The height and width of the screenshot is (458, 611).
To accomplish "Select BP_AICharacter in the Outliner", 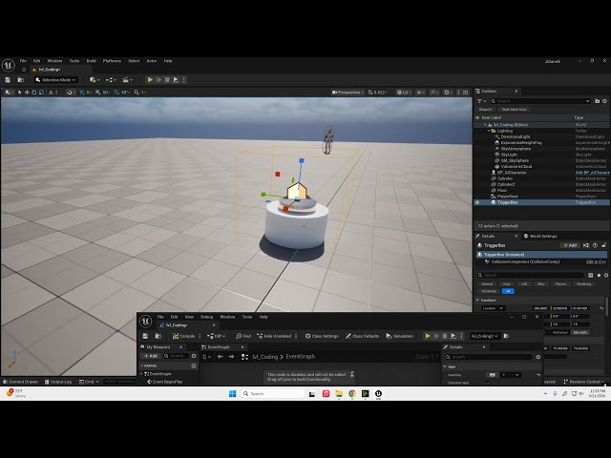I will [x=512, y=173].
